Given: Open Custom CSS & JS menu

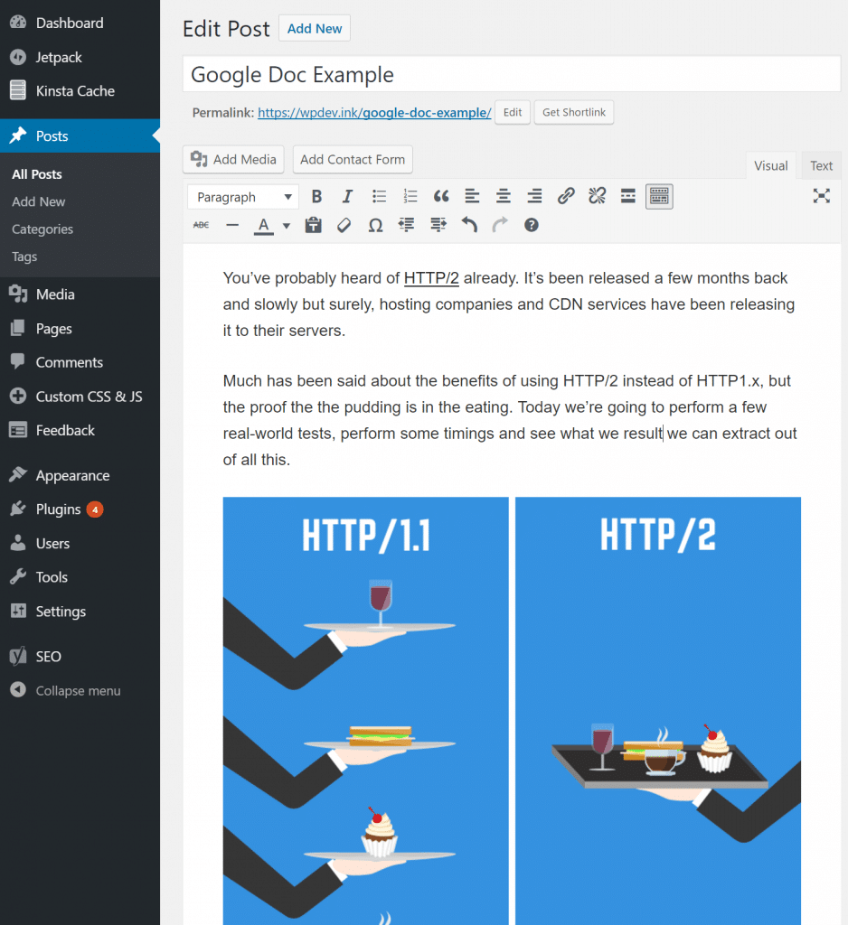Looking at the screenshot, I should 80,397.
